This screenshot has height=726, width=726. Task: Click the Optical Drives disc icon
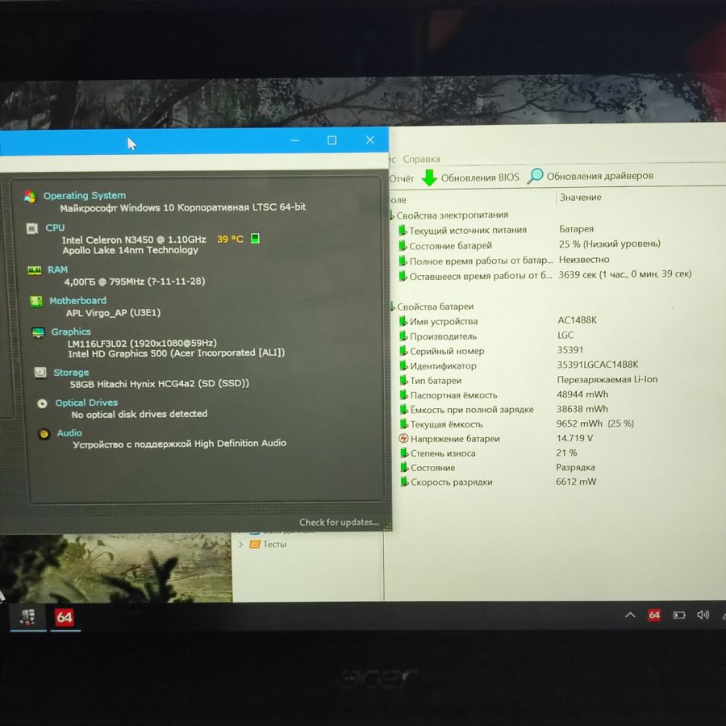[x=42, y=404]
